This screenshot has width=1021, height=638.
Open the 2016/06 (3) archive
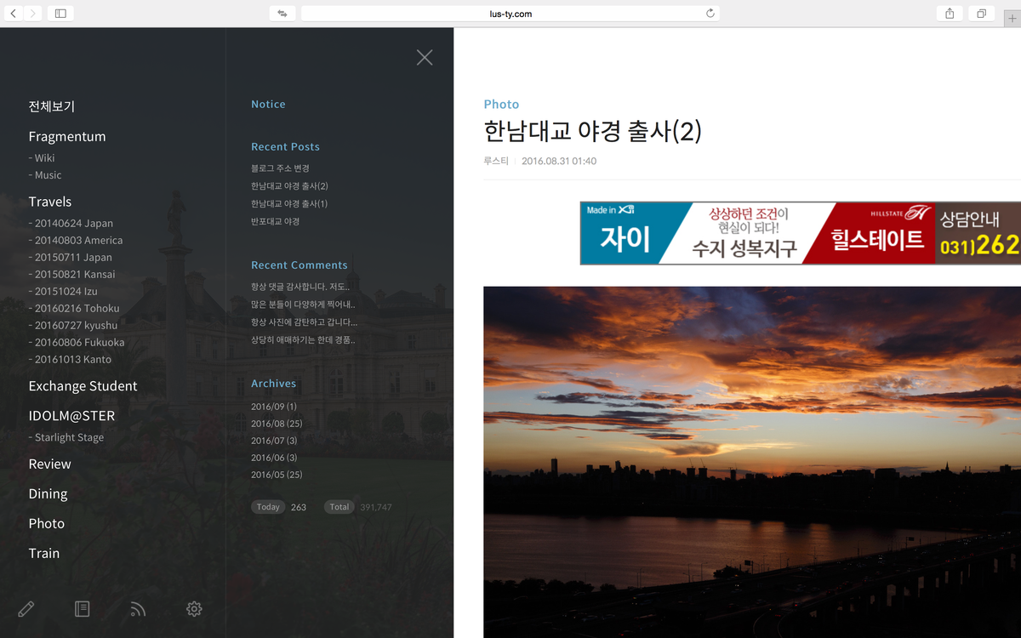pos(274,458)
